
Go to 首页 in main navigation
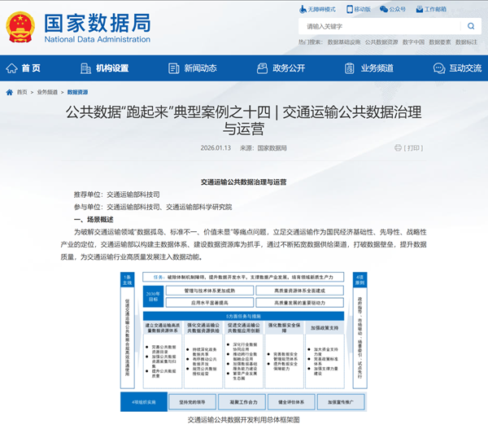click(25, 68)
